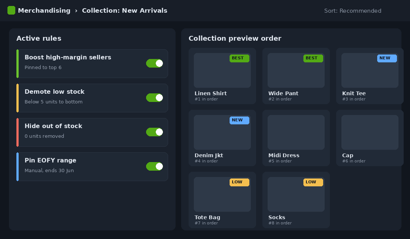Image resolution: width=410 pixels, height=239 pixels.
Task: Click the NEW badge on Denim Jkt
Action: pyautogui.click(x=239, y=120)
